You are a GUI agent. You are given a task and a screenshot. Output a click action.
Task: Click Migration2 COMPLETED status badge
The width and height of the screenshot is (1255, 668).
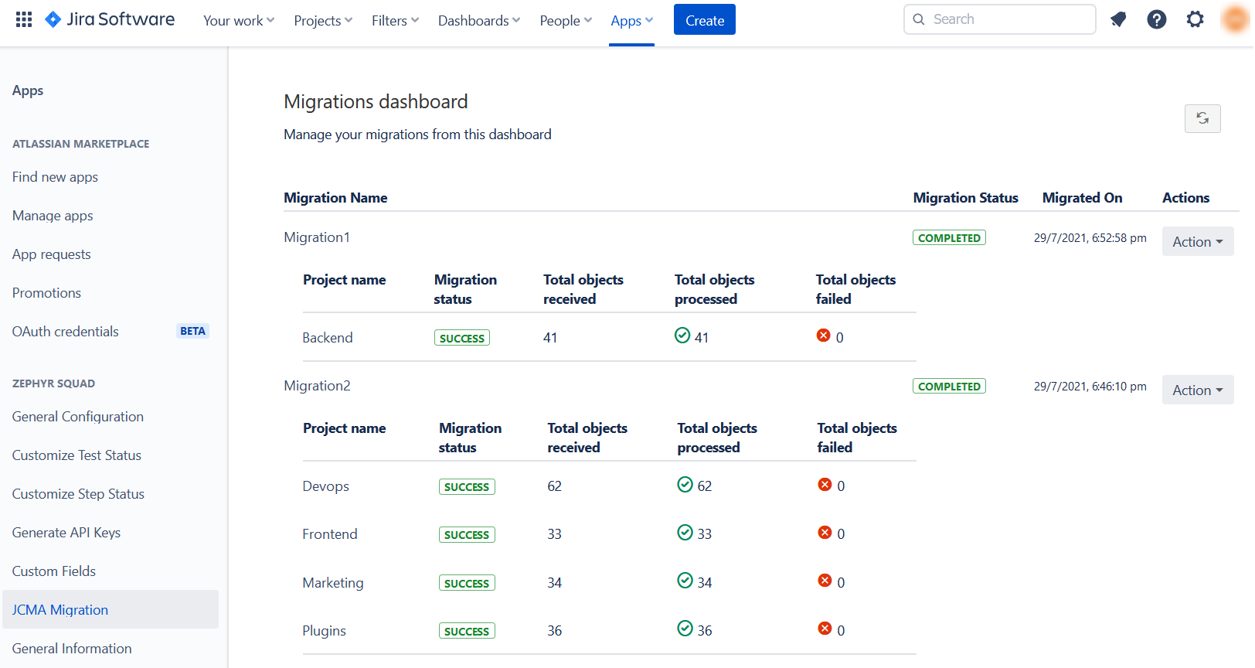(x=949, y=387)
